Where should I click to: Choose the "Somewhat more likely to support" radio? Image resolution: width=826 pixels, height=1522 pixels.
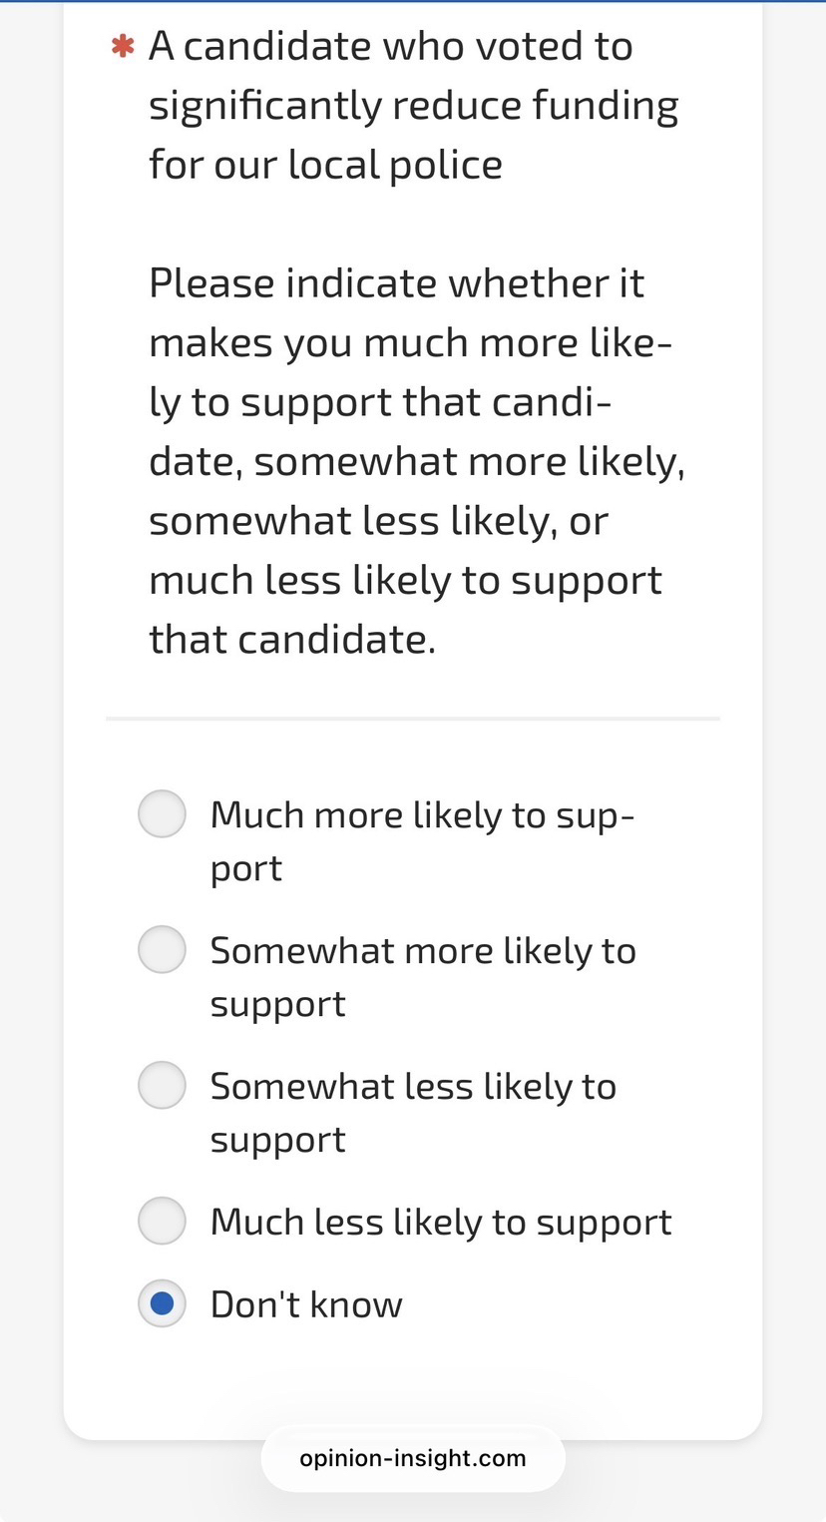pyautogui.click(x=162, y=949)
